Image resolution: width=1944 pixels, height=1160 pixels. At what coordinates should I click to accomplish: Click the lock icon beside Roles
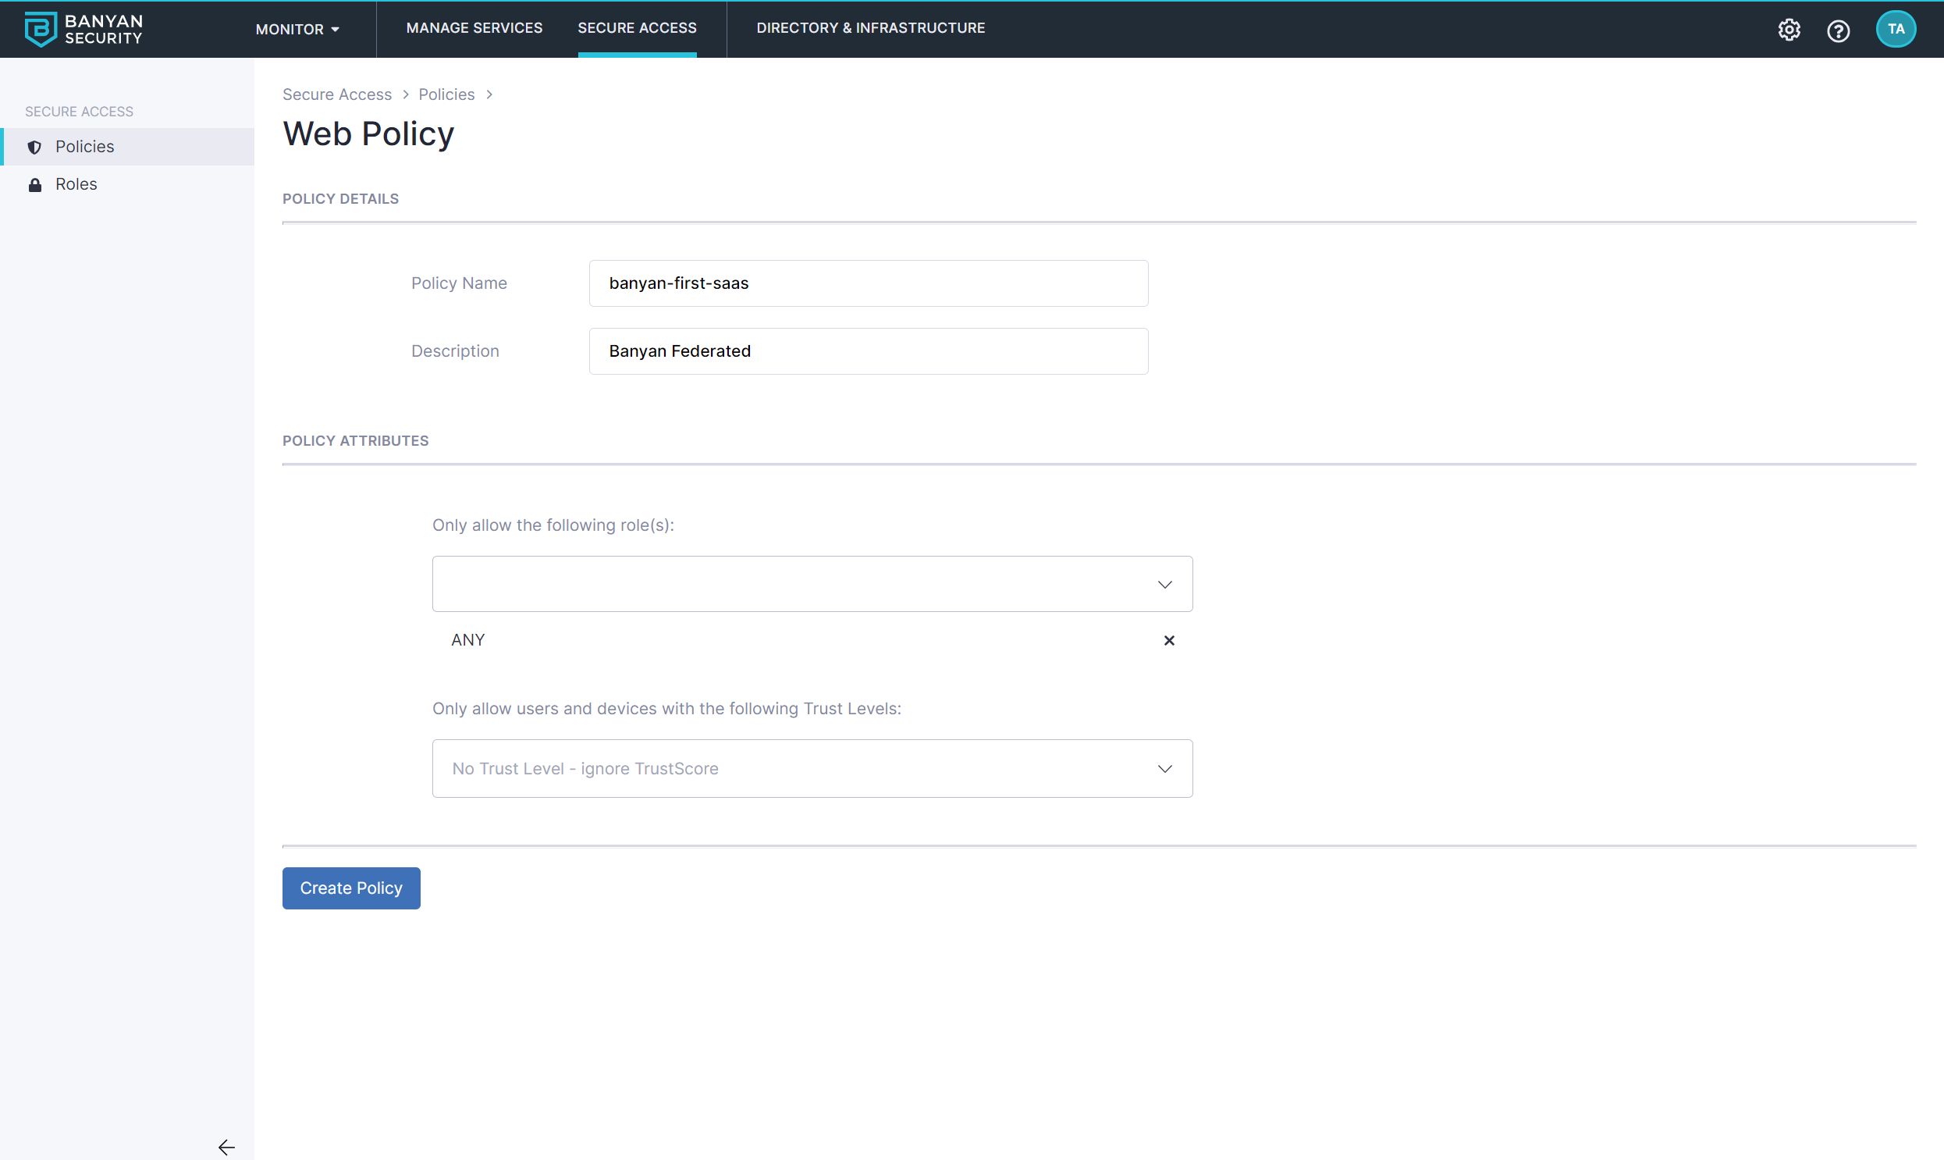[34, 184]
